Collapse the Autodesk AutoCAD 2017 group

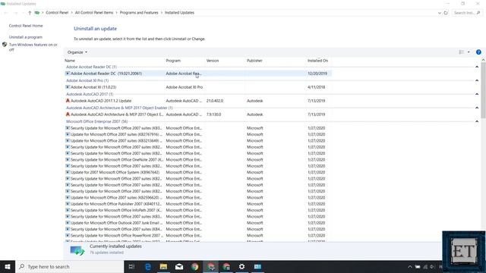click(477, 94)
